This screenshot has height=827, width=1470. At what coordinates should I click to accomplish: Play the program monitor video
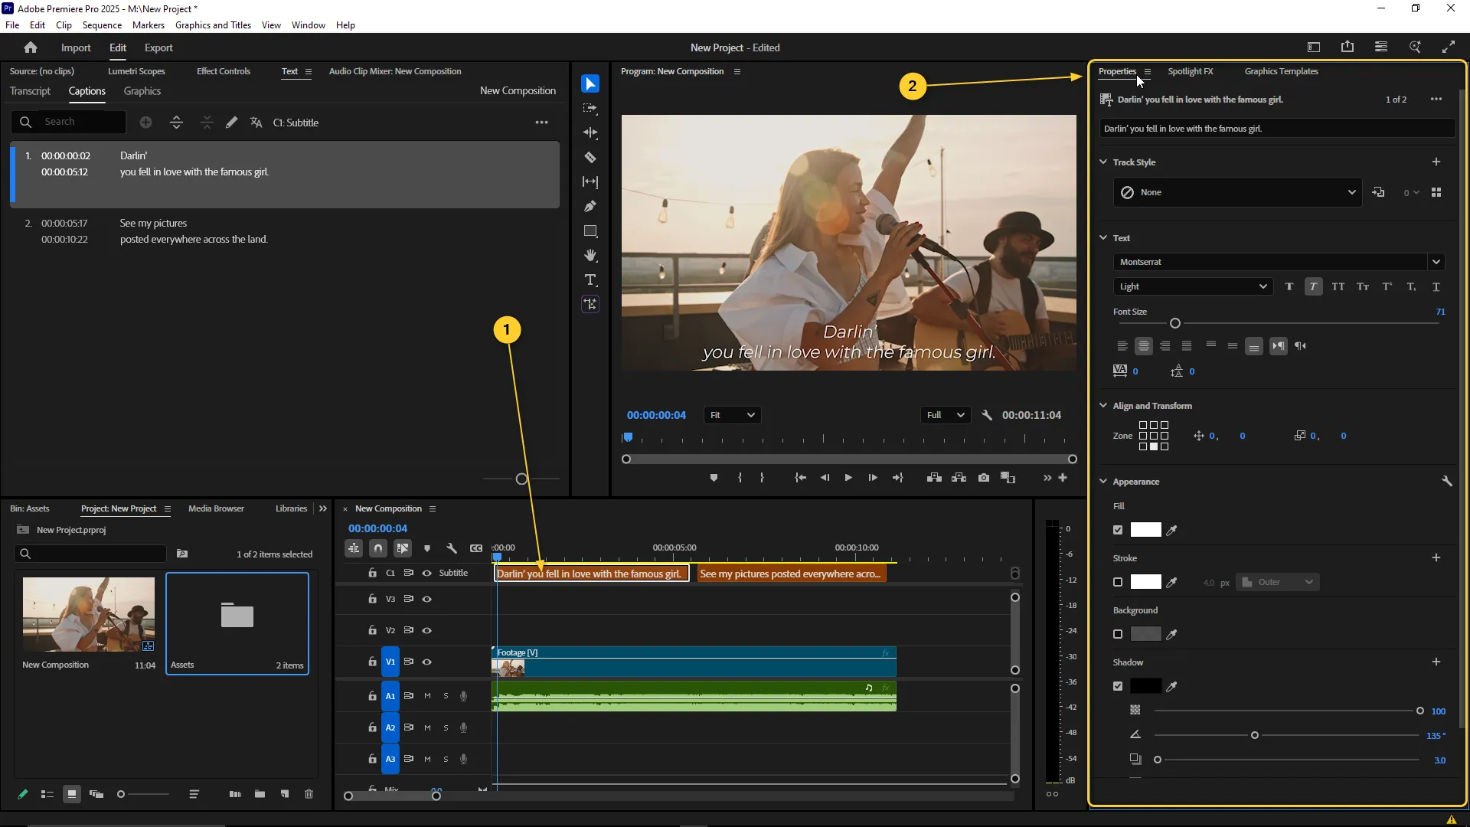click(x=848, y=478)
